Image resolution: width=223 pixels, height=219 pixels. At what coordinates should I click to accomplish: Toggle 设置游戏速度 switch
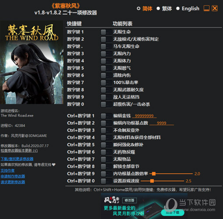[x=106, y=181]
